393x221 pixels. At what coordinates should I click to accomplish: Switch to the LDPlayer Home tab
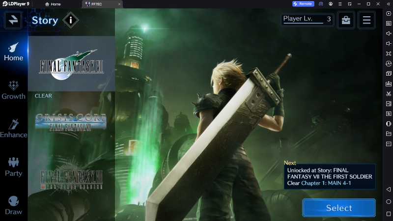click(53, 4)
